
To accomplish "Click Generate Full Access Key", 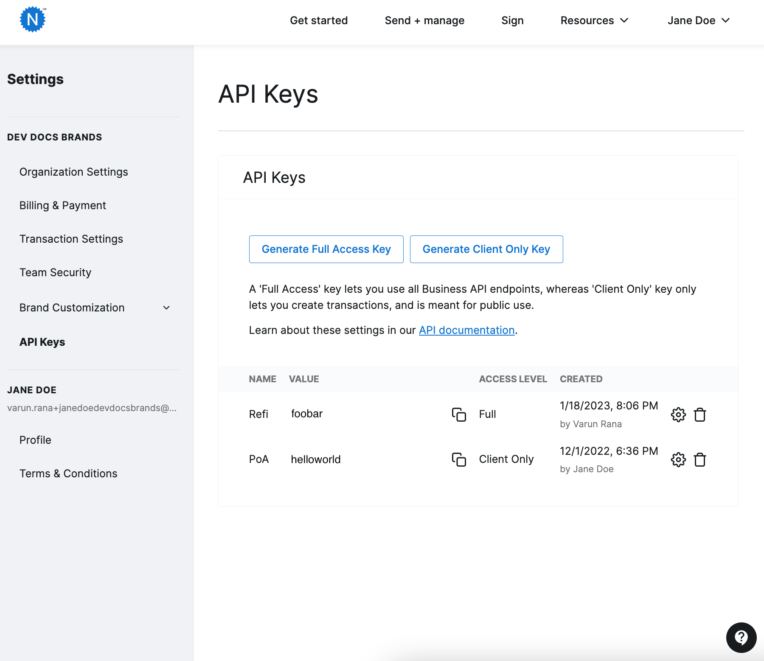I will click(x=326, y=249).
